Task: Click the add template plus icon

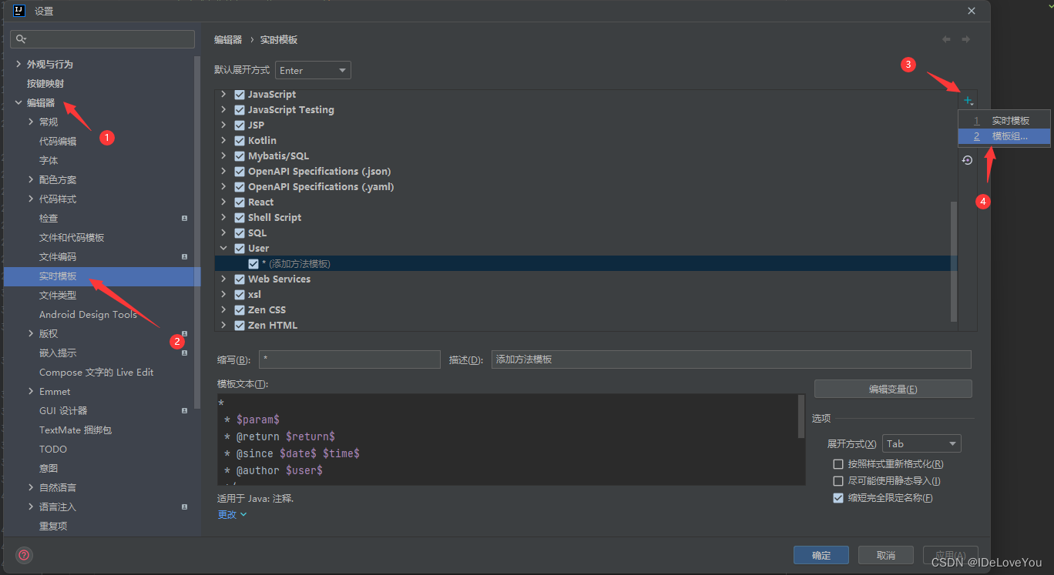Action: [x=968, y=100]
